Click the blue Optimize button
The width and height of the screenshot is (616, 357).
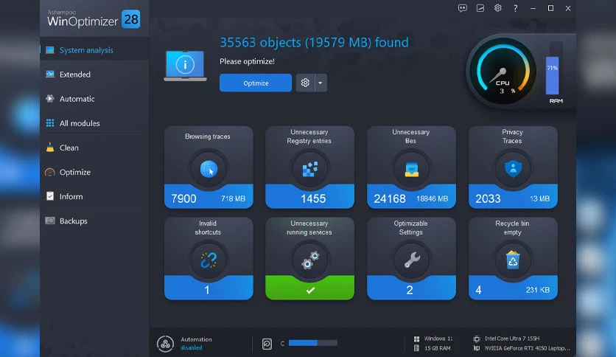(x=256, y=83)
